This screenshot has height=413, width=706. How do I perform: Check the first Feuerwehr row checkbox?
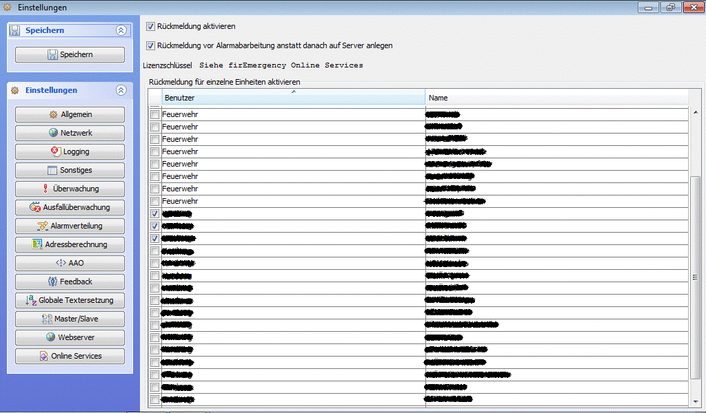154,114
